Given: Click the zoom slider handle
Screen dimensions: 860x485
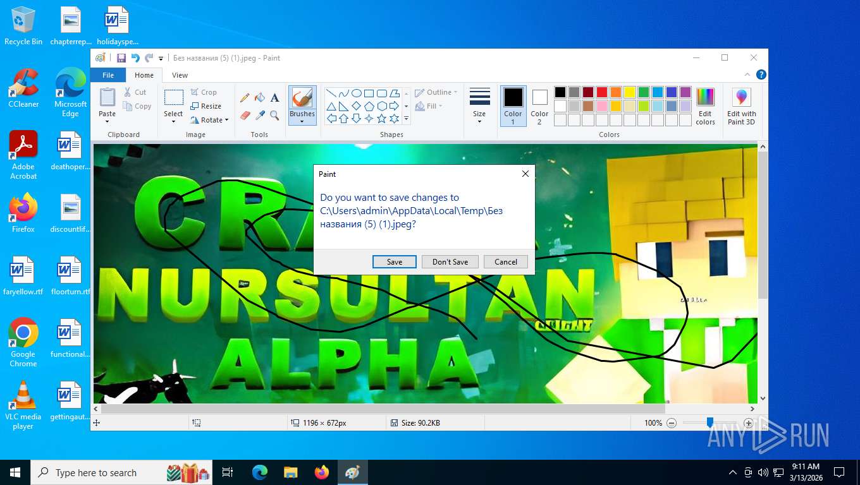Looking at the screenshot, I should tap(710, 422).
